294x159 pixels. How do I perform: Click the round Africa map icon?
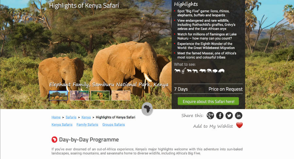[147, 109]
